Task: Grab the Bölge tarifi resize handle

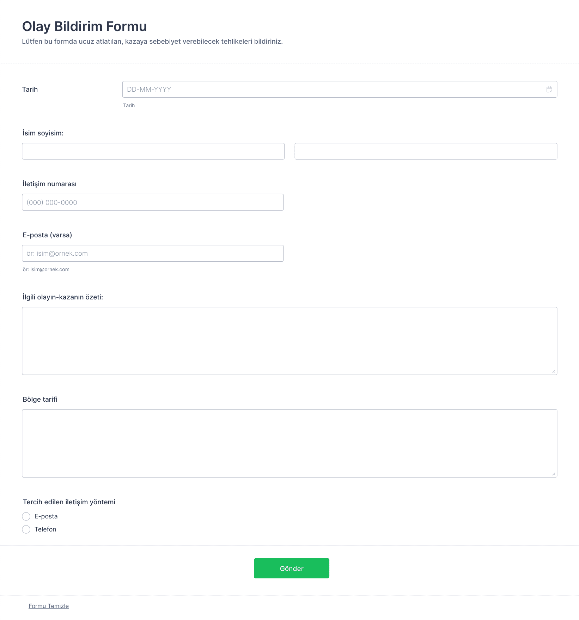Action: pyautogui.click(x=554, y=474)
